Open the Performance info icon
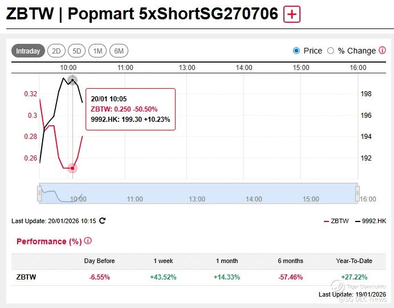Image resolution: width=394 pixels, height=308 pixels. 88,241
